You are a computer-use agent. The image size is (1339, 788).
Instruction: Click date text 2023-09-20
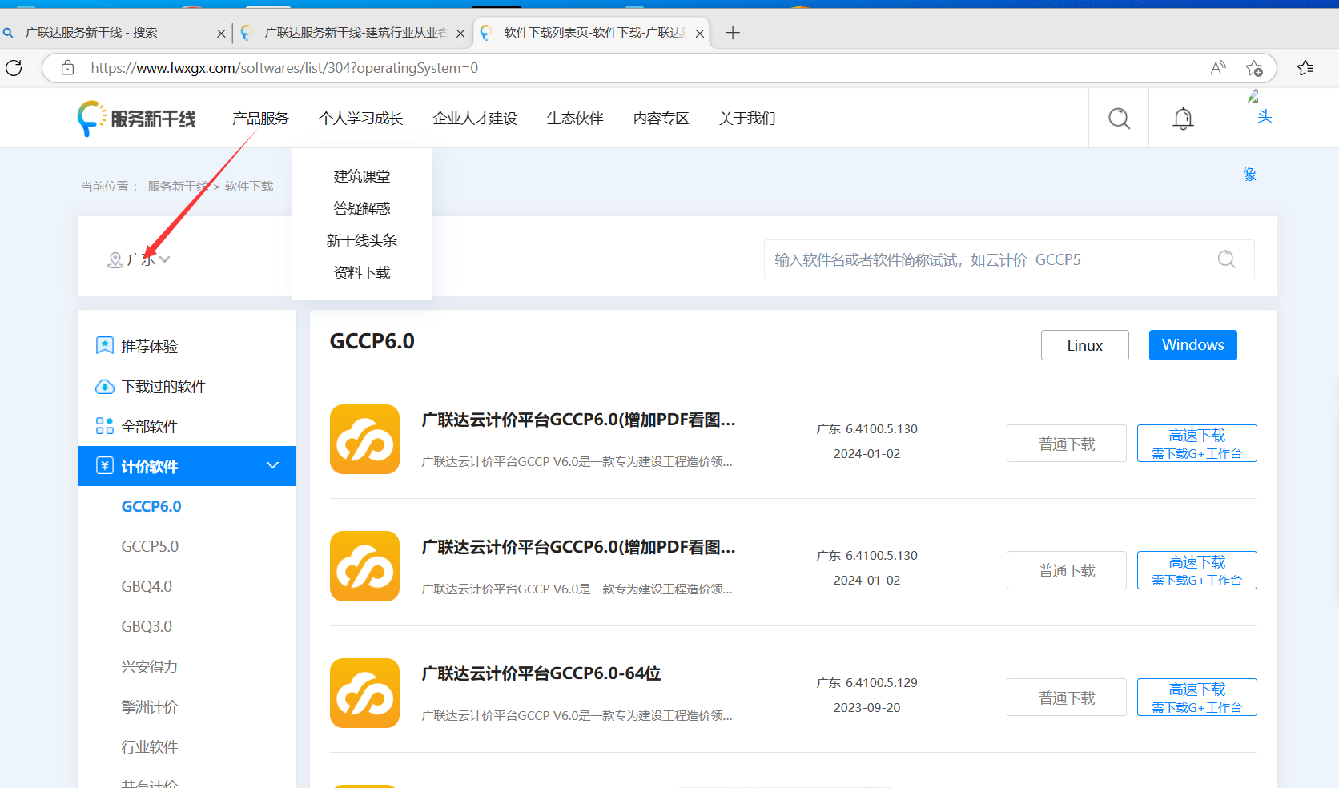click(867, 707)
